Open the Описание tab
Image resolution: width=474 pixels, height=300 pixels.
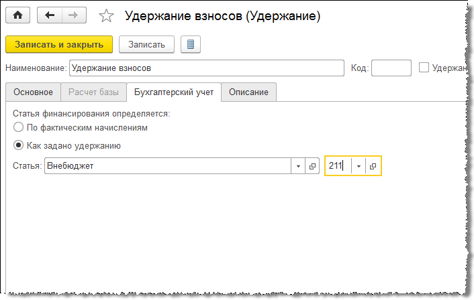(248, 92)
